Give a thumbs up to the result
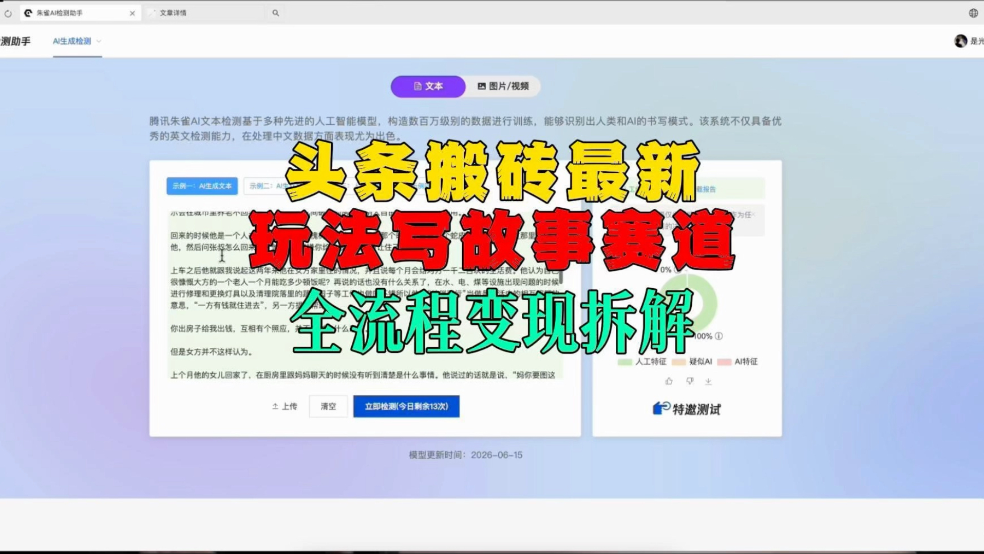The height and width of the screenshot is (554, 984). click(669, 381)
